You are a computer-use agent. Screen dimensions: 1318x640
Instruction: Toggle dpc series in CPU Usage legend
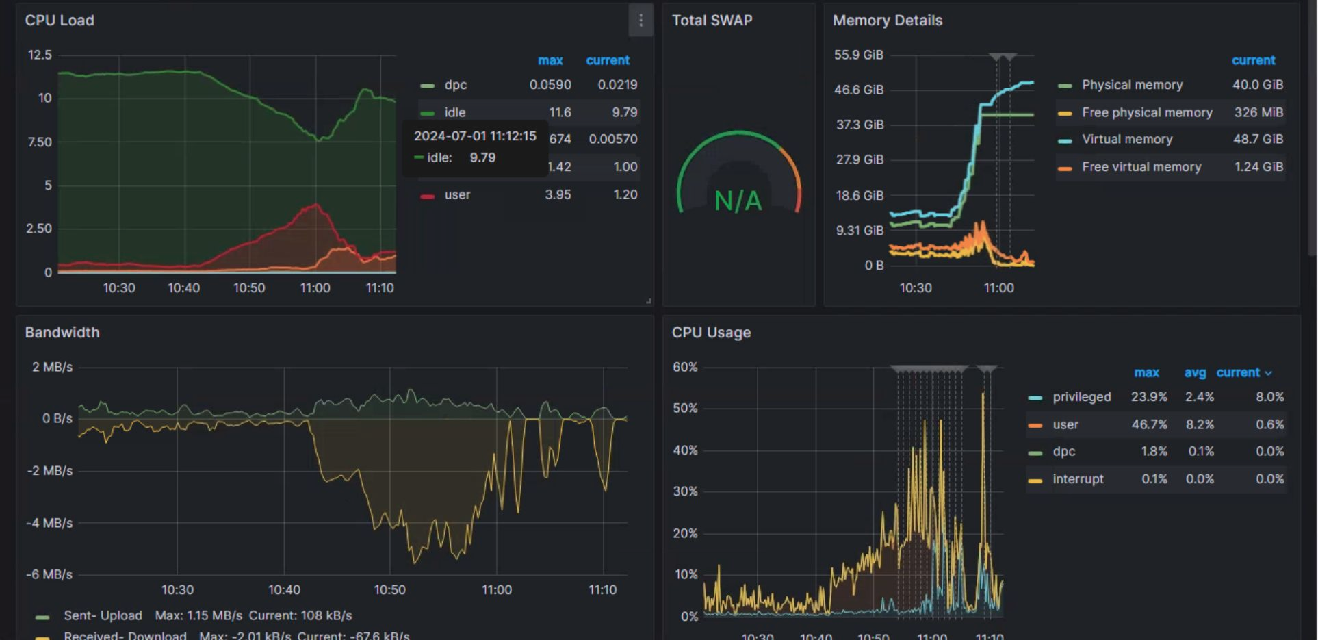[x=1064, y=452]
